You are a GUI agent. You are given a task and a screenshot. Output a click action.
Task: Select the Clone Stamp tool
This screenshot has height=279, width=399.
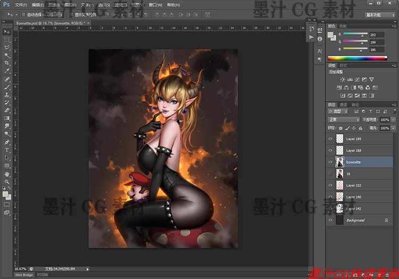[6, 95]
